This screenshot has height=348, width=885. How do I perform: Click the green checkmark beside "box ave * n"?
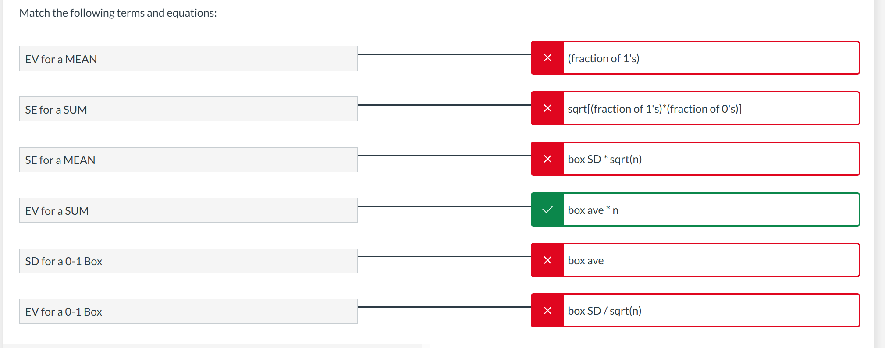pyautogui.click(x=547, y=210)
